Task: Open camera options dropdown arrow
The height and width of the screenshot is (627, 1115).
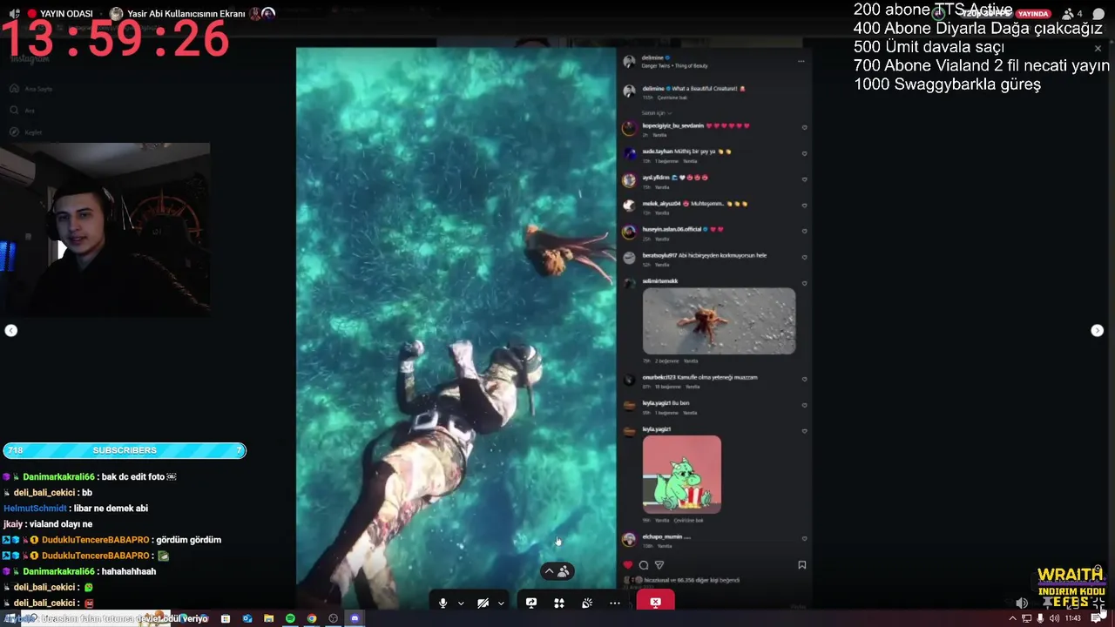Action: pos(500,603)
